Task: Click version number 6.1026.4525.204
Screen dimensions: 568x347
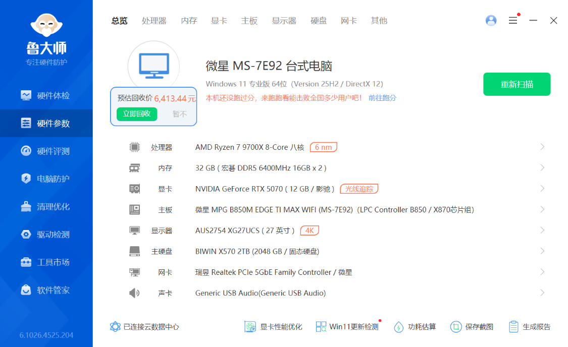Action: (46, 335)
